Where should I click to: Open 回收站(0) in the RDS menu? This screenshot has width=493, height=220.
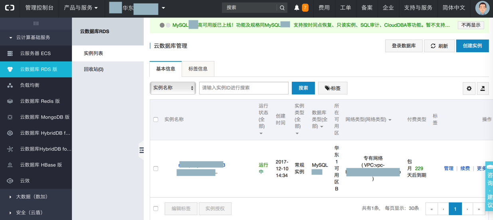[x=94, y=69]
